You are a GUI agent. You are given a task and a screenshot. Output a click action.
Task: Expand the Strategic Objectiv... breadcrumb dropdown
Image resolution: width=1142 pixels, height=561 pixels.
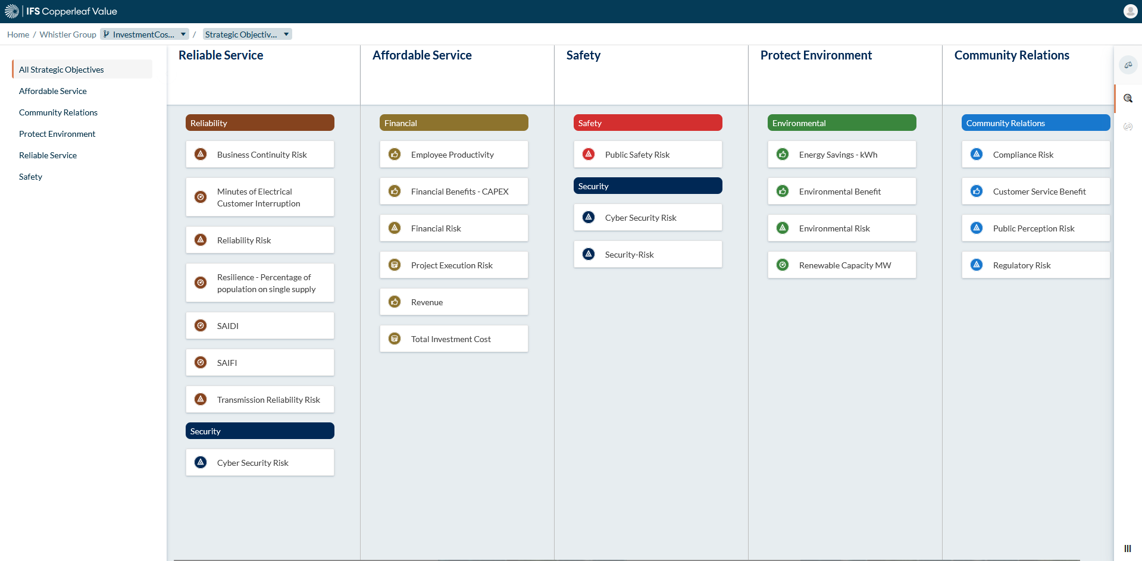point(247,35)
